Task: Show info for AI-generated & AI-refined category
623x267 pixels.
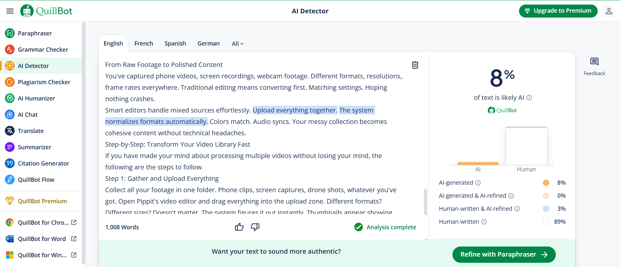Action: [x=511, y=196]
